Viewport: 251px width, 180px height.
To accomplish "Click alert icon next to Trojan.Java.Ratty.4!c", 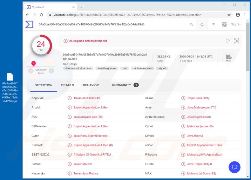I will pyautogui.click(x=70, y=98).
